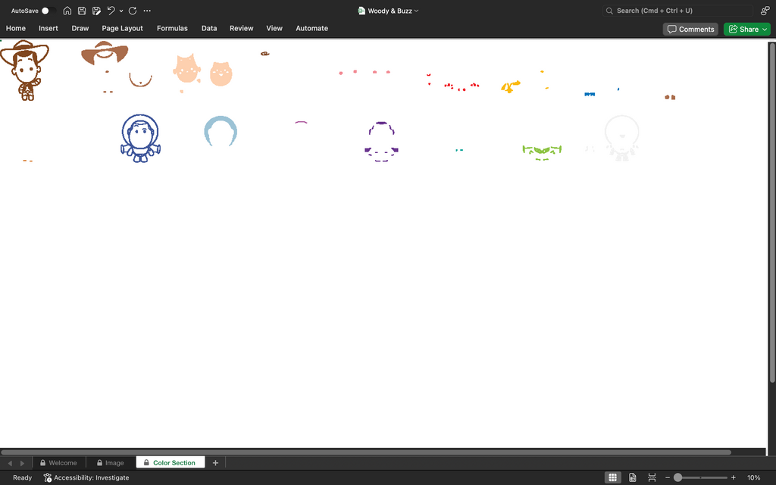Select the green wings shape
Image resolution: width=776 pixels, height=485 pixels.
pos(542,151)
